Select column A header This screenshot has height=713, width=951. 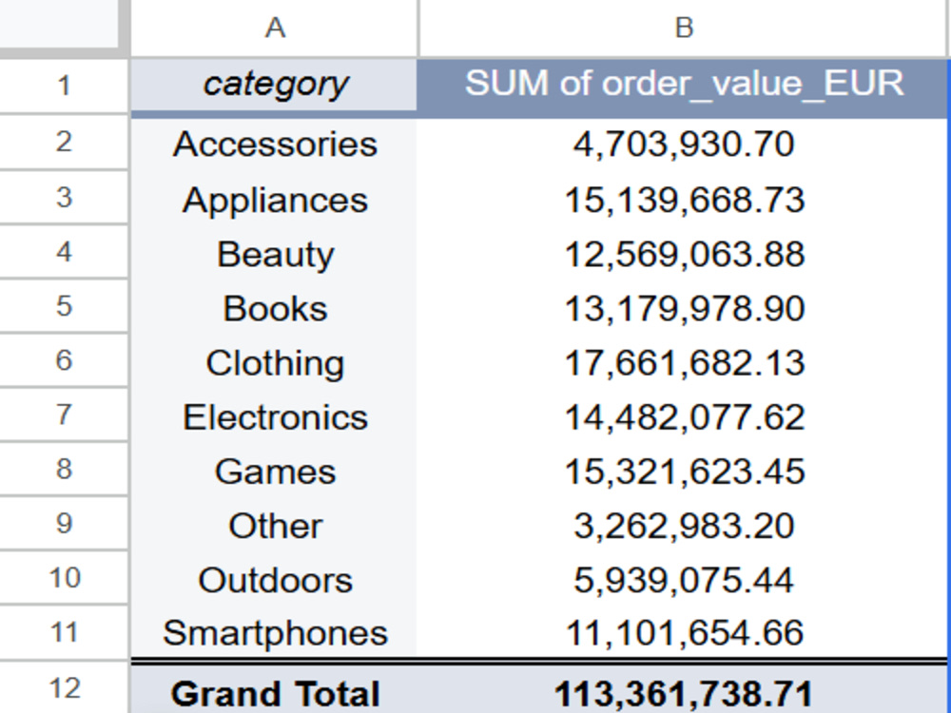coord(274,28)
